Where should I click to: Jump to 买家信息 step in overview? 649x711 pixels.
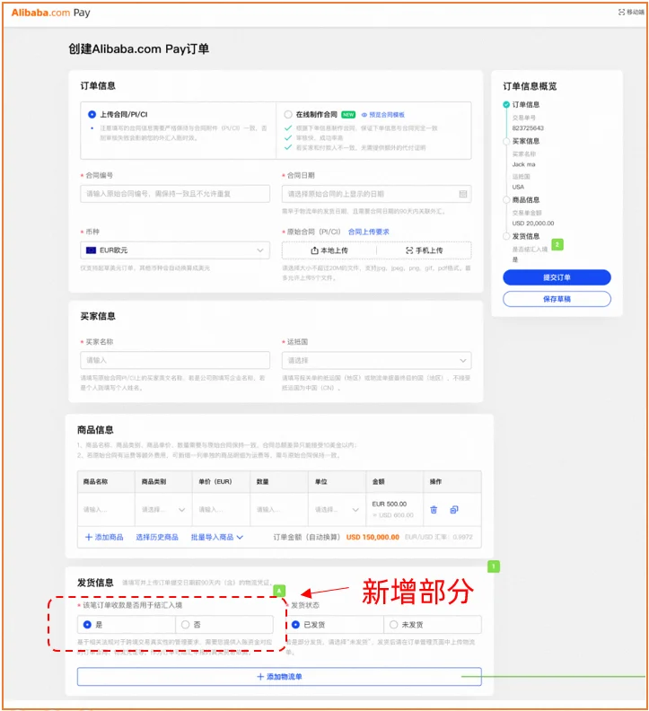tap(526, 141)
